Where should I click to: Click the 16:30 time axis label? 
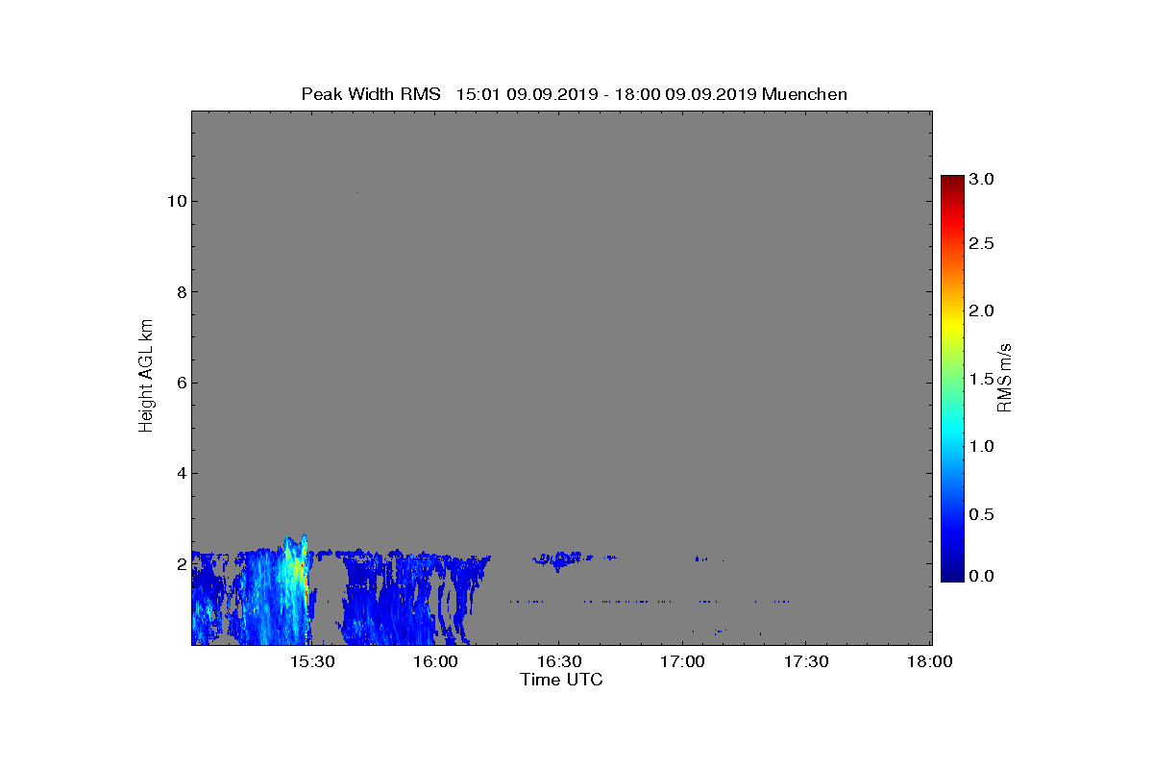tap(559, 662)
